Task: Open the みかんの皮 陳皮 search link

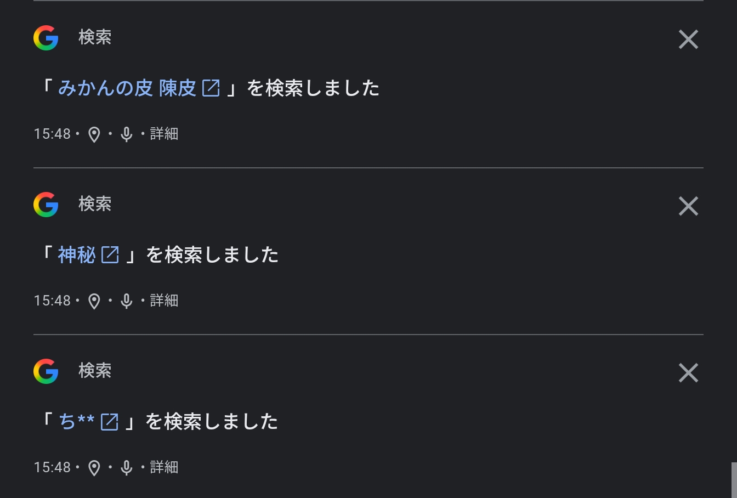Action: [127, 88]
